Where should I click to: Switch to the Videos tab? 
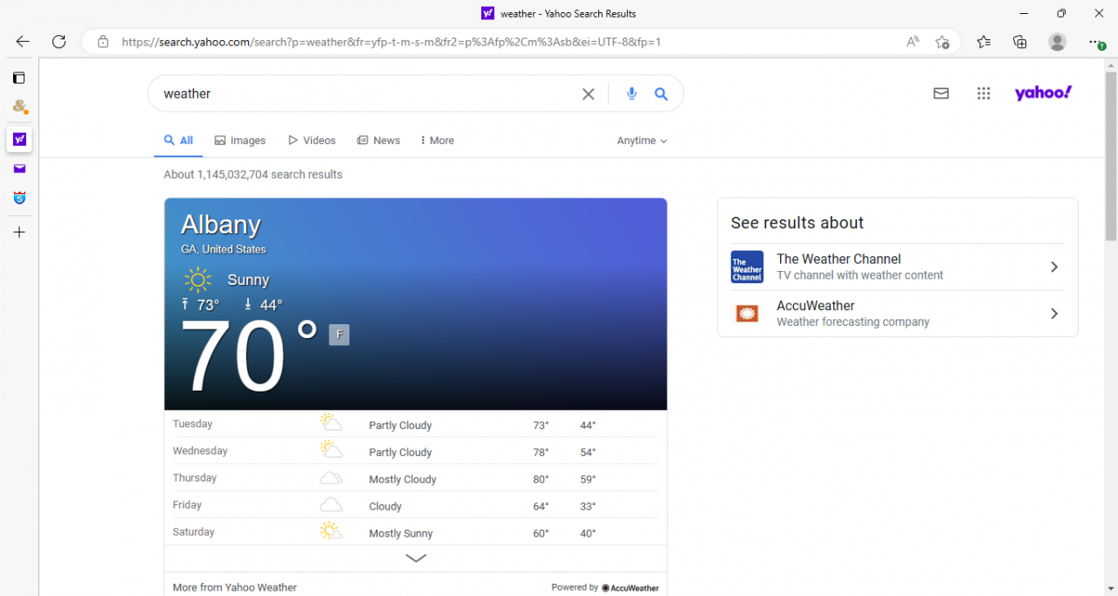tap(312, 141)
